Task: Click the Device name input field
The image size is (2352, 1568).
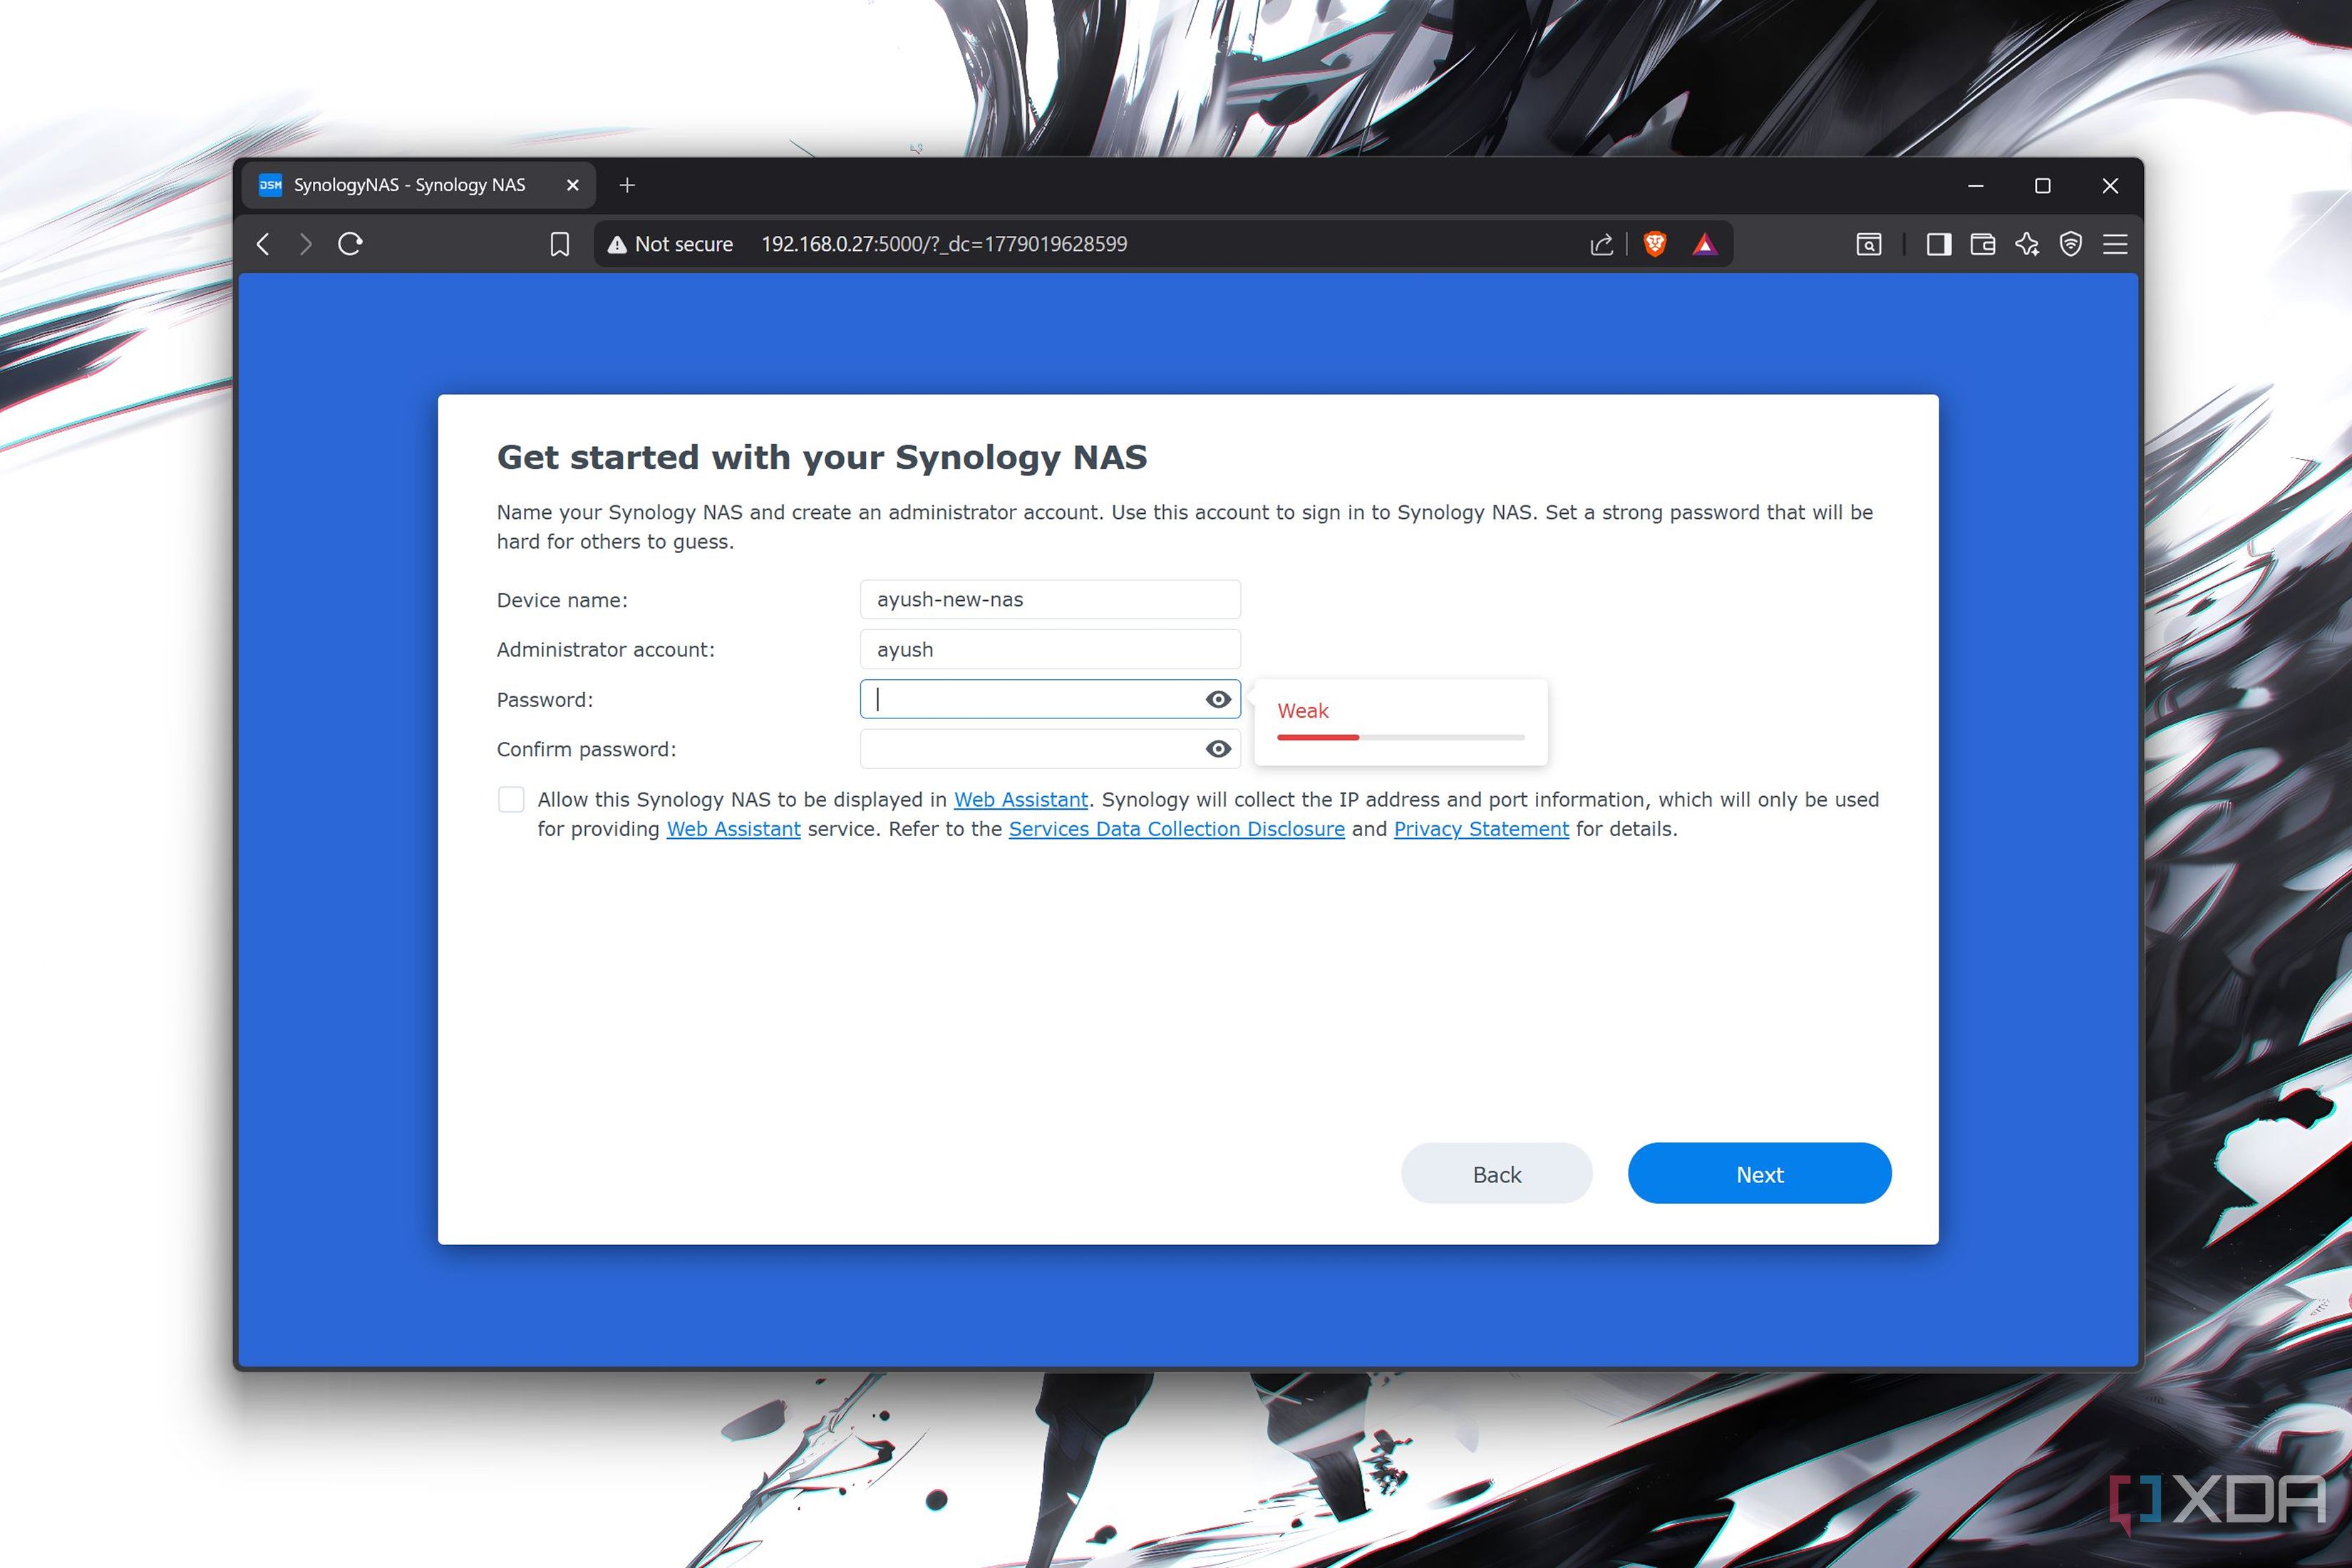Action: click(x=1050, y=599)
